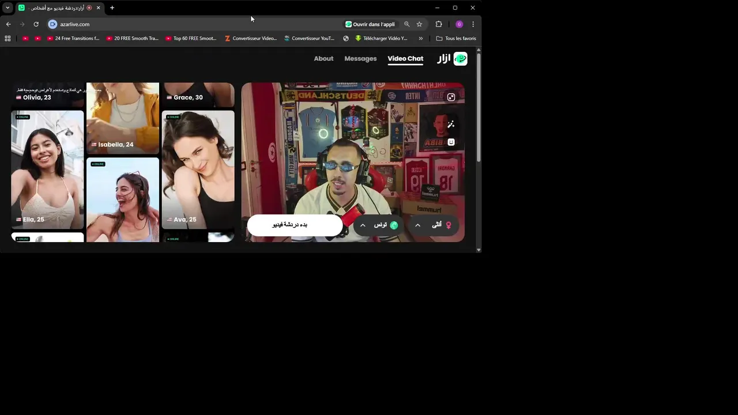Open second YouTube bookmark icon
738x415 pixels.
tap(37, 39)
